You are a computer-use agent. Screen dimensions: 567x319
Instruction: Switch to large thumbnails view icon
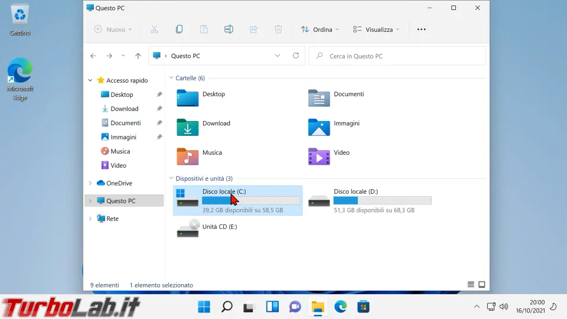point(482,285)
